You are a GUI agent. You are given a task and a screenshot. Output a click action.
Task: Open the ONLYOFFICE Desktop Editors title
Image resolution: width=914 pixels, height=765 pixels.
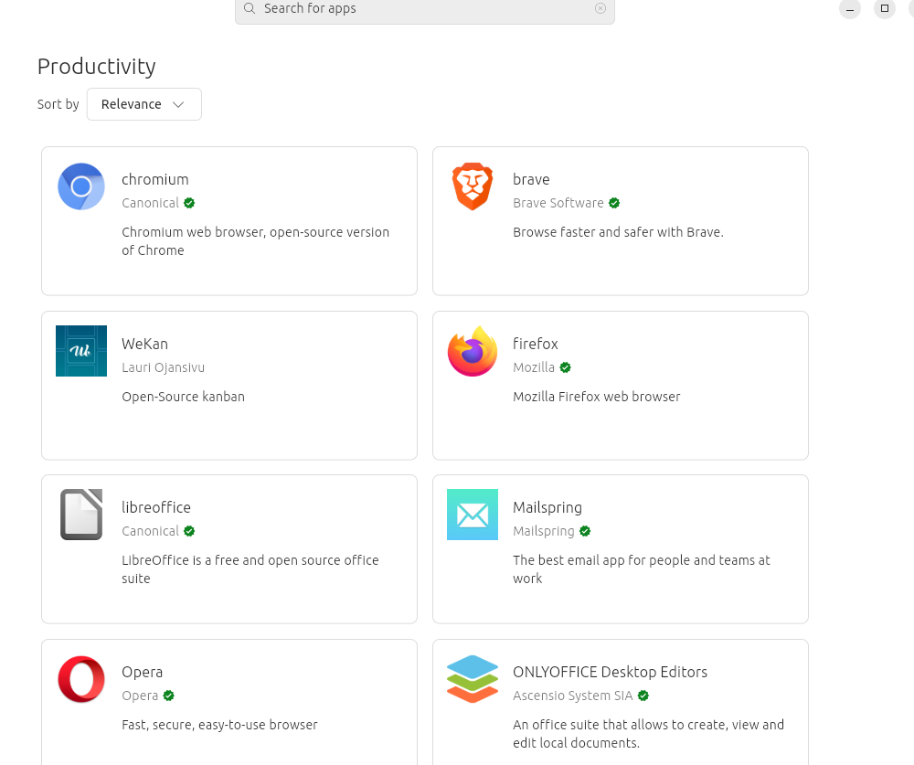coord(610,672)
